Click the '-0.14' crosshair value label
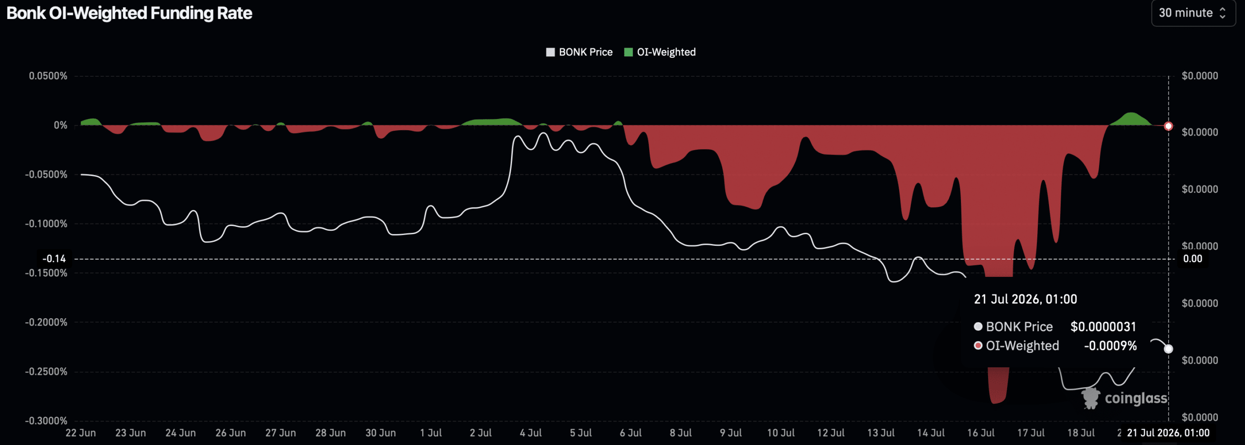Image resolution: width=1245 pixels, height=445 pixels. click(54, 258)
